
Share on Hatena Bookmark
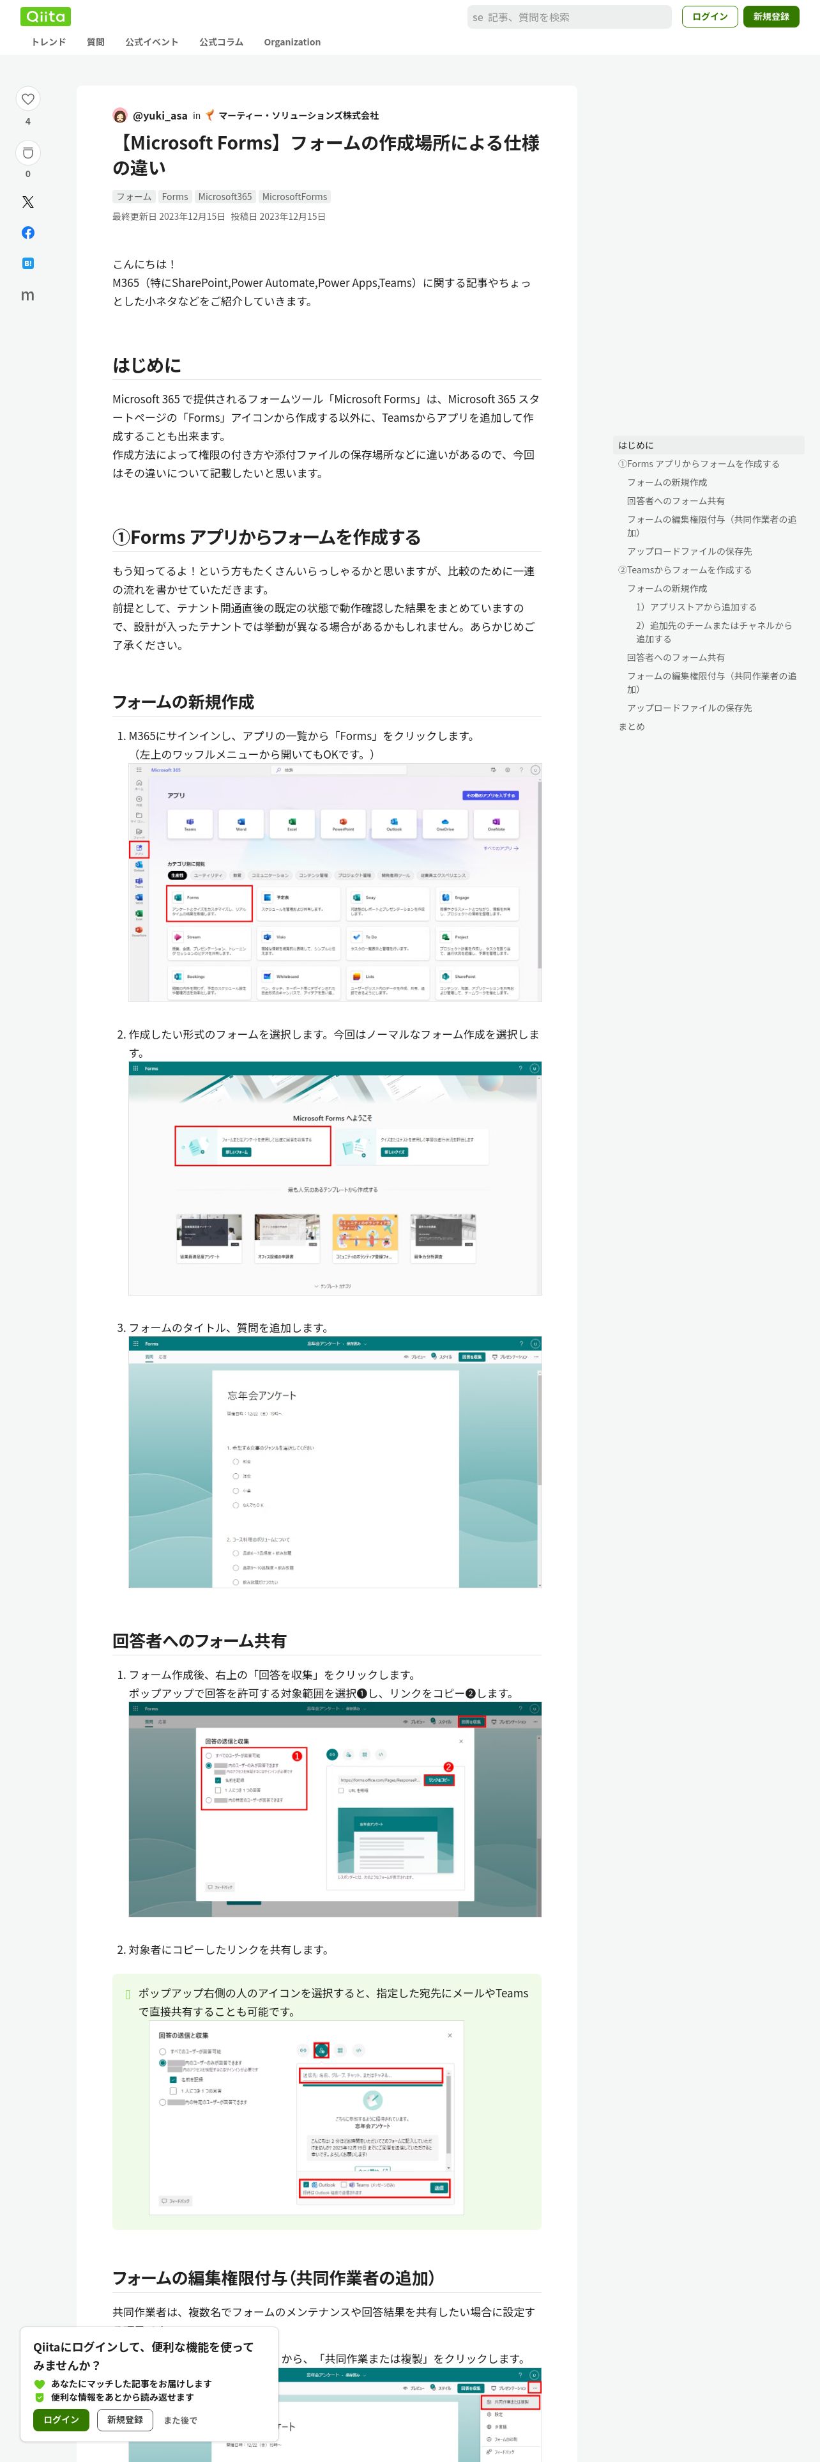click(27, 263)
